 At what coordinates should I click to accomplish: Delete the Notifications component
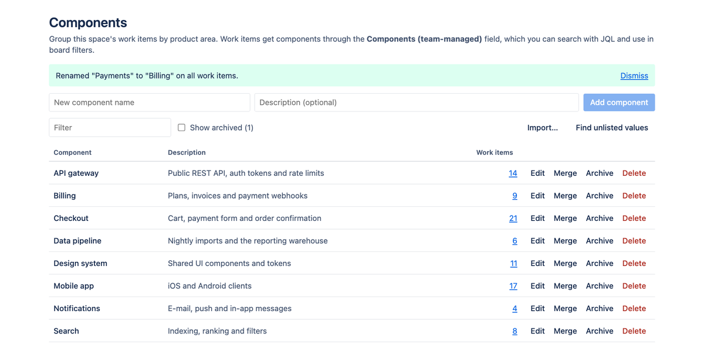pyautogui.click(x=634, y=308)
